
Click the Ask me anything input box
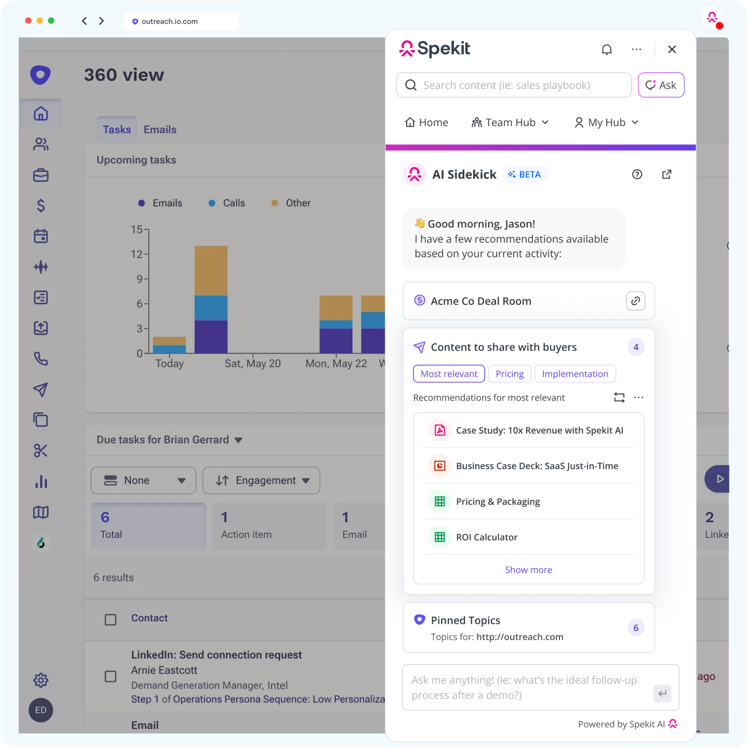pos(541,687)
